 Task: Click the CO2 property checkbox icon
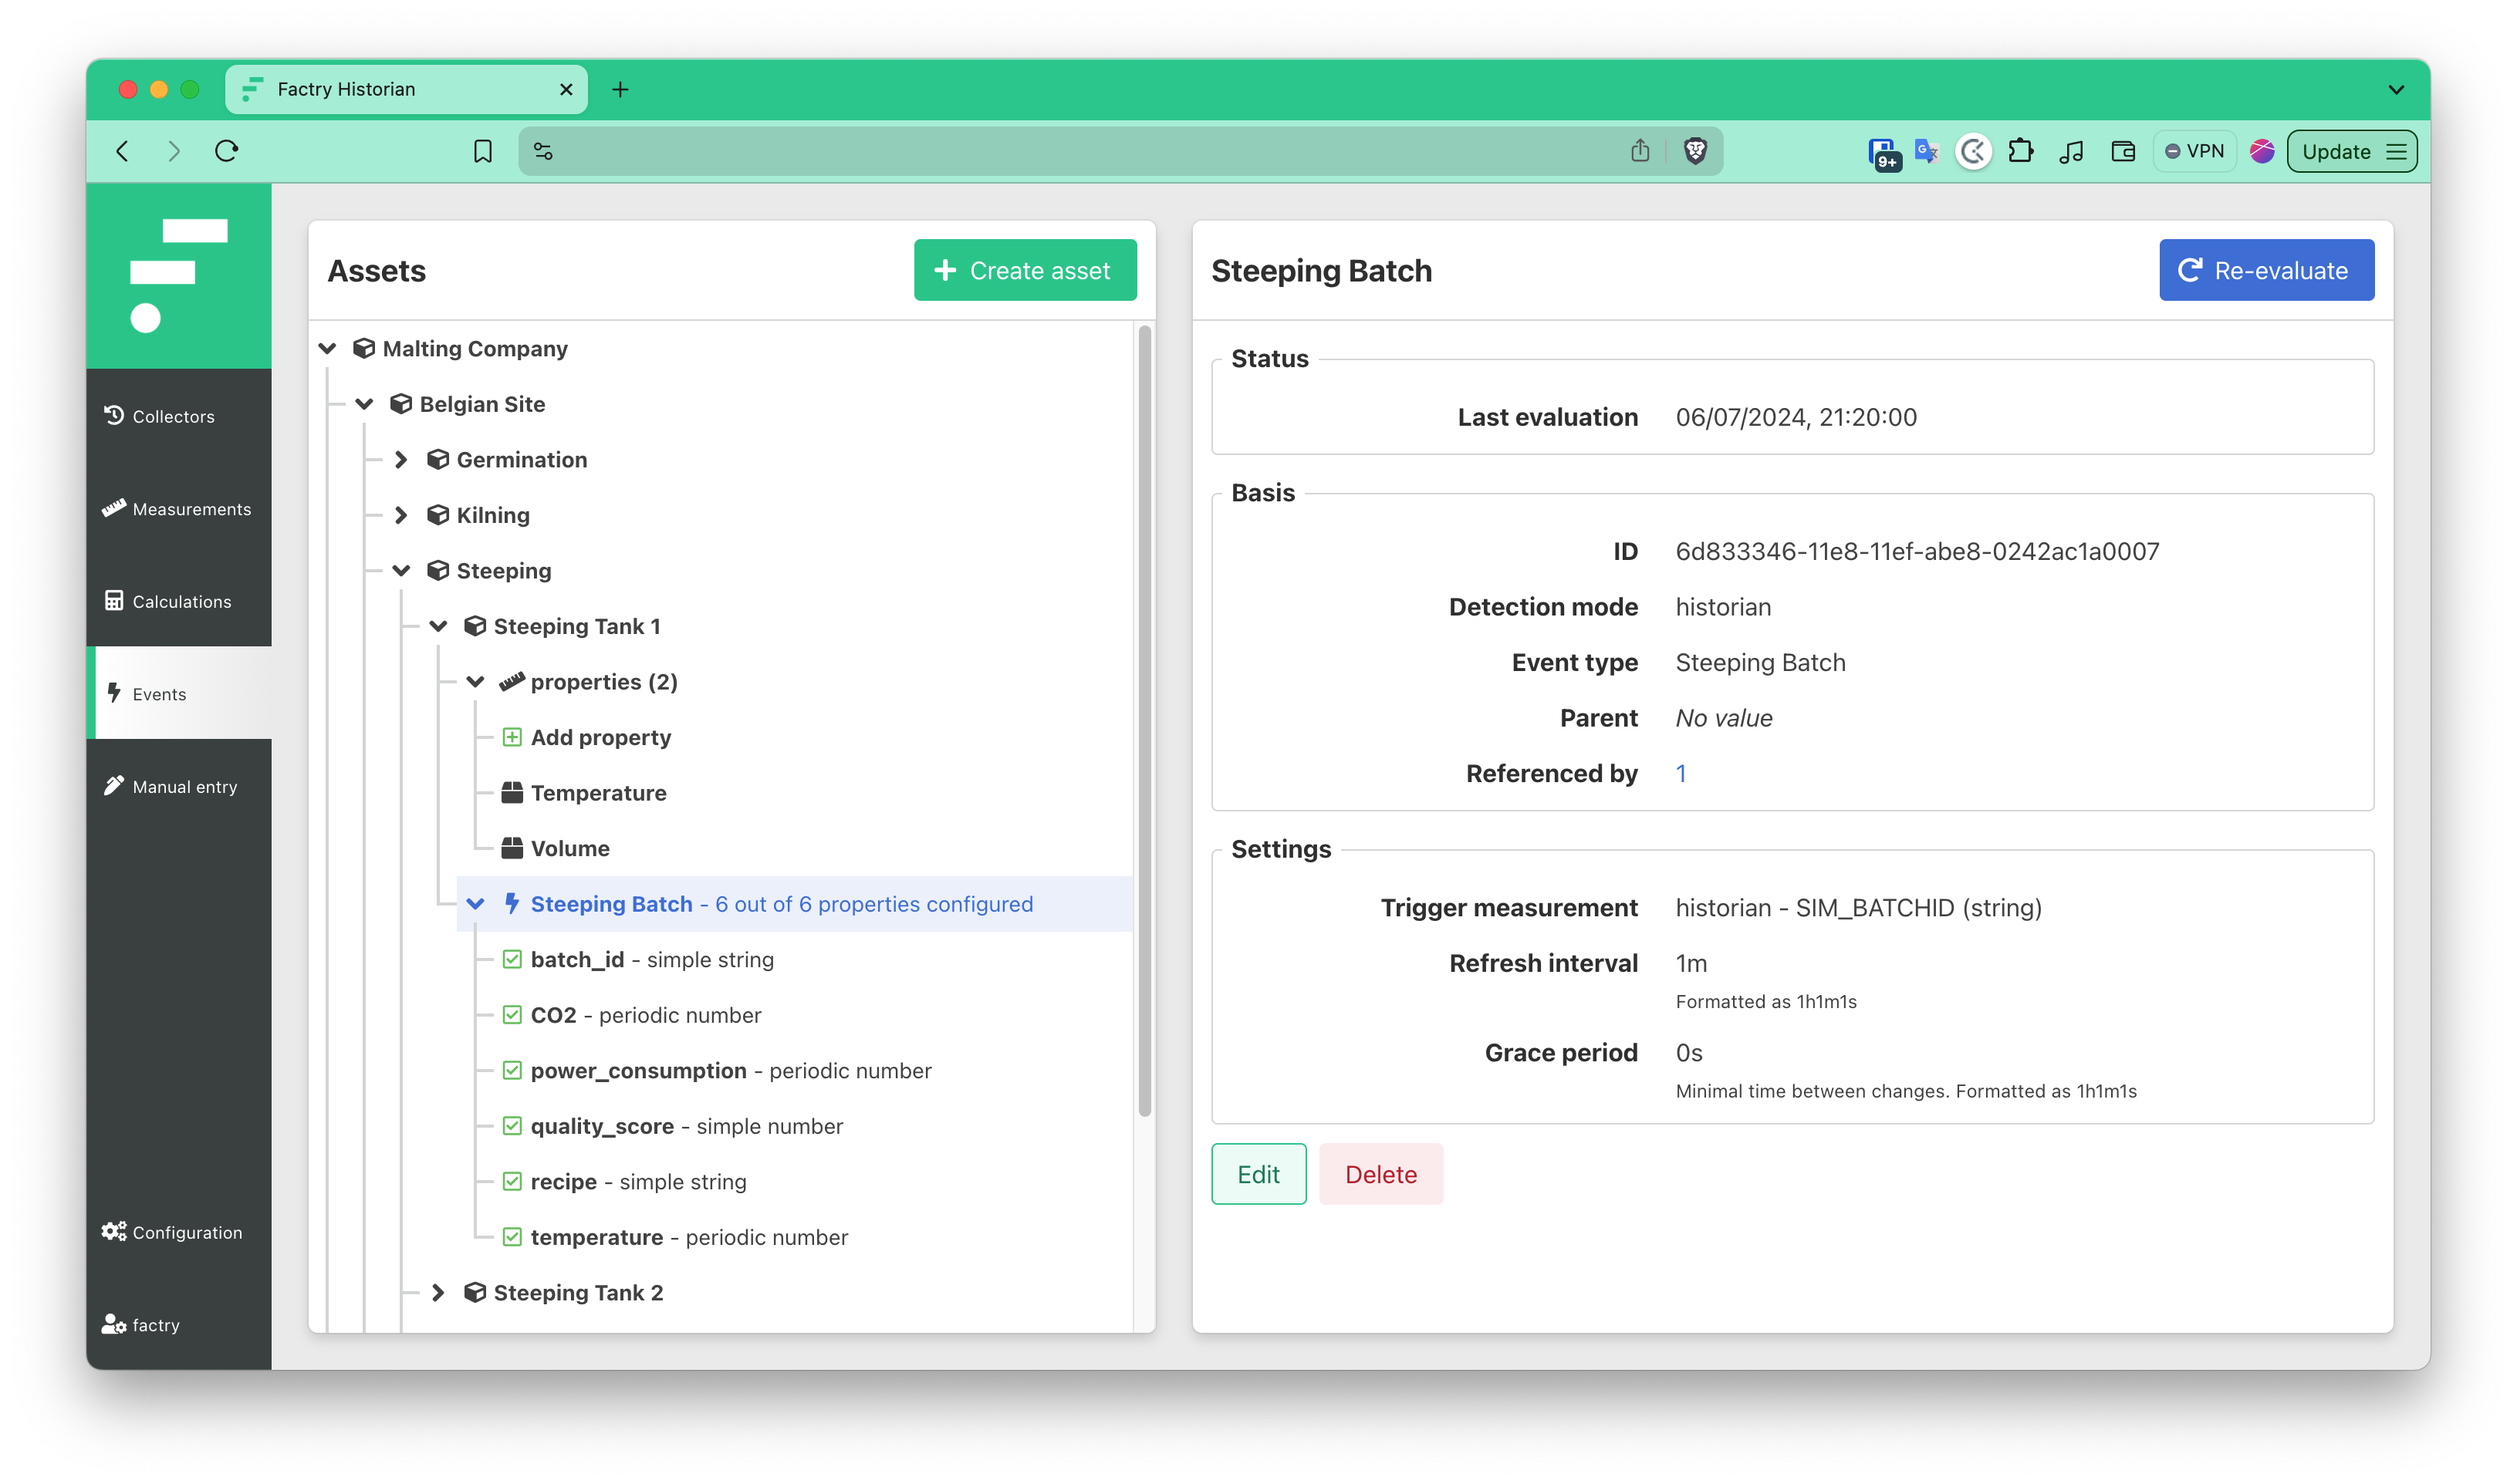coord(512,1015)
